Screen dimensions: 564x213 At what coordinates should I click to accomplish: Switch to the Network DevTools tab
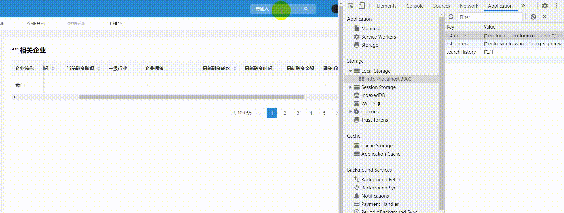click(x=469, y=6)
